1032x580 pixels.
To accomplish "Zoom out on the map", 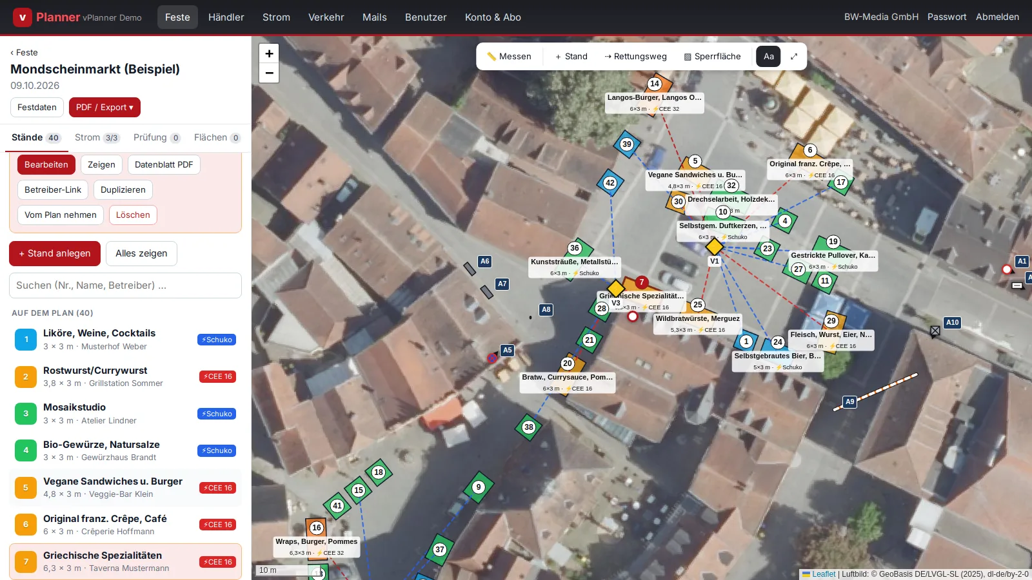I will tap(269, 73).
